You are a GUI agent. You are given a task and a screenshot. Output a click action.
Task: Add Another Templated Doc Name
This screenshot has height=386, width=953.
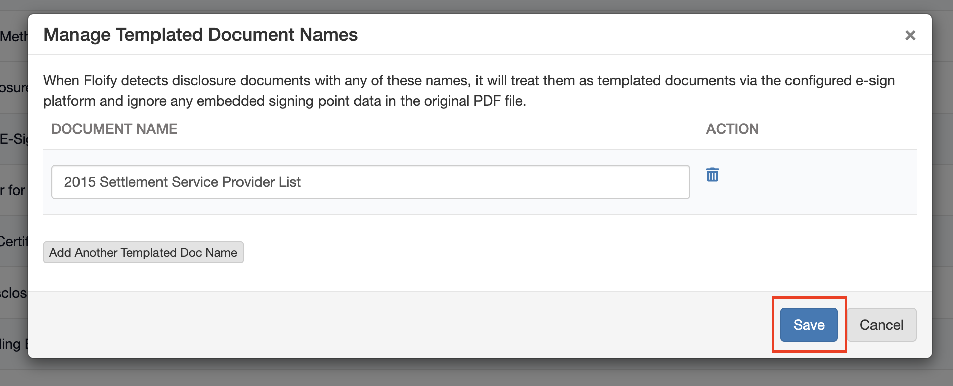(143, 252)
